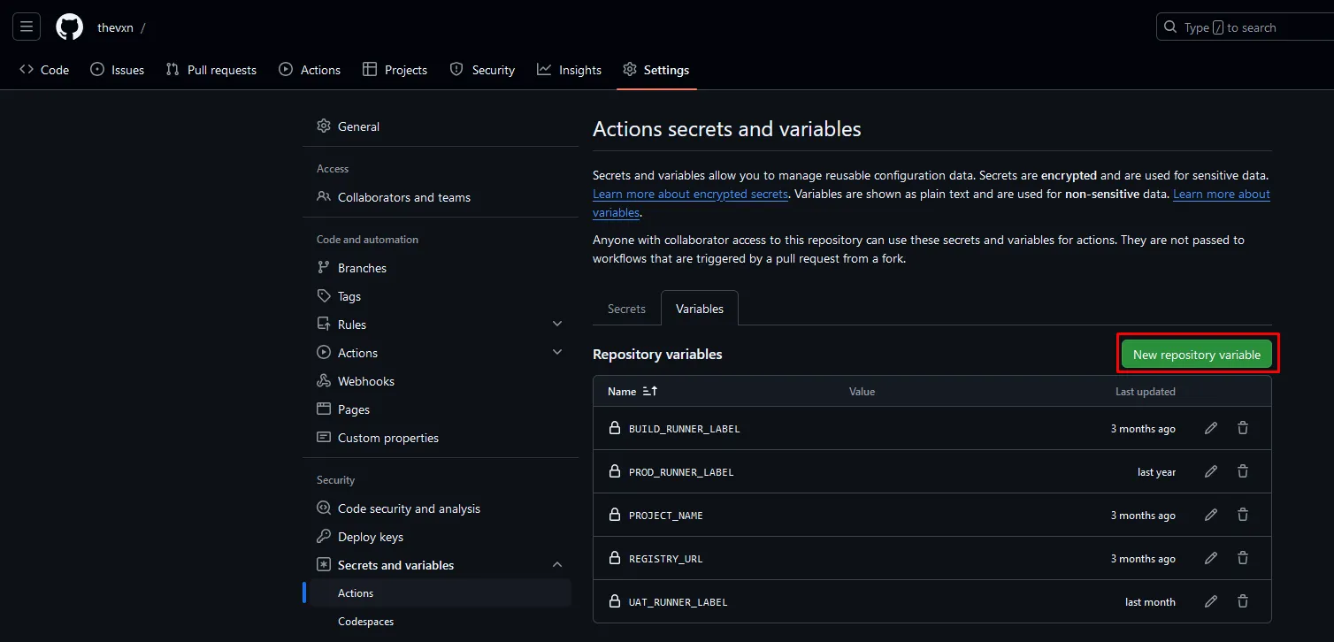The width and height of the screenshot is (1334, 642).
Task: Click New repository variable button
Action: [1197, 355]
